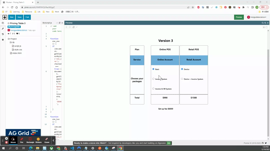The image size is (270, 151).
Task: Open script.js in the file tree
Action: click(16, 46)
